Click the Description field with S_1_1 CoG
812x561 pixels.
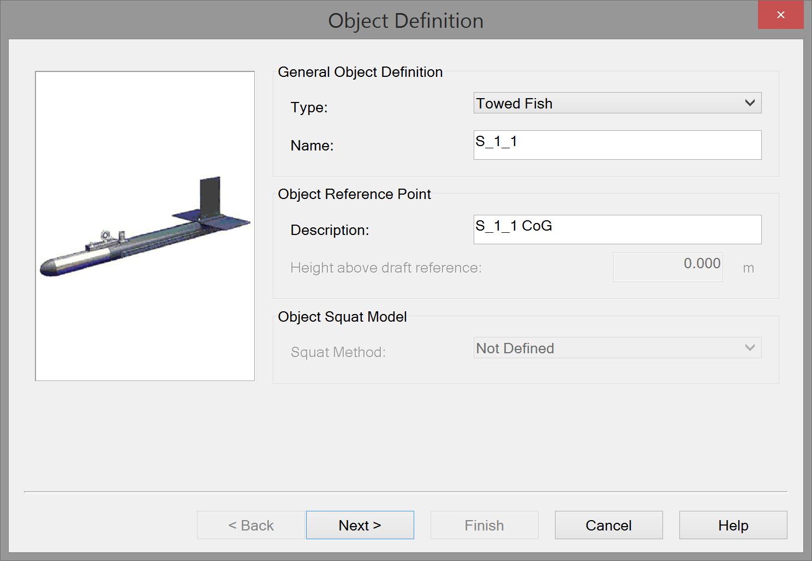[617, 230]
